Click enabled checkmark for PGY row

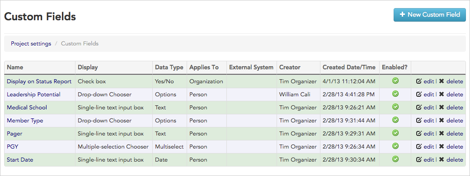395,146
